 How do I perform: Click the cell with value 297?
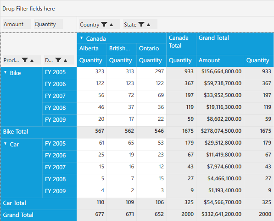click(x=151, y=73)
